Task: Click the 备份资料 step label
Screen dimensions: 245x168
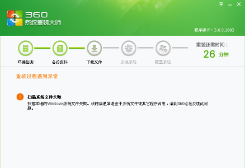Action: pos(60,62)
